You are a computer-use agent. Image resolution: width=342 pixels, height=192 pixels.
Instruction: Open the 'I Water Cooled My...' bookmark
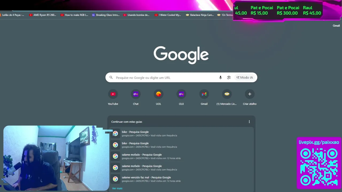tap(168, 15)
